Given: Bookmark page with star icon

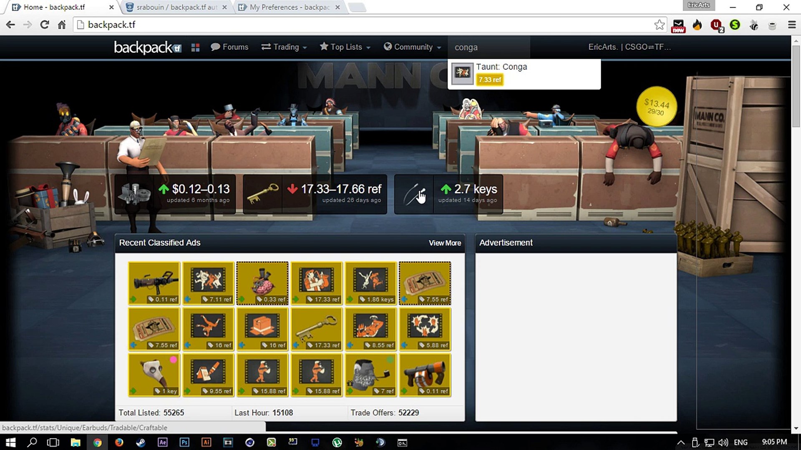Looking at the screenshot, I should pos(659,25).
